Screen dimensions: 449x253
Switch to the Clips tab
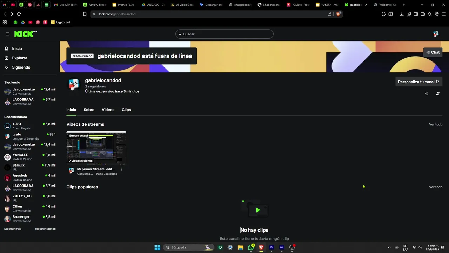point(126,110)
